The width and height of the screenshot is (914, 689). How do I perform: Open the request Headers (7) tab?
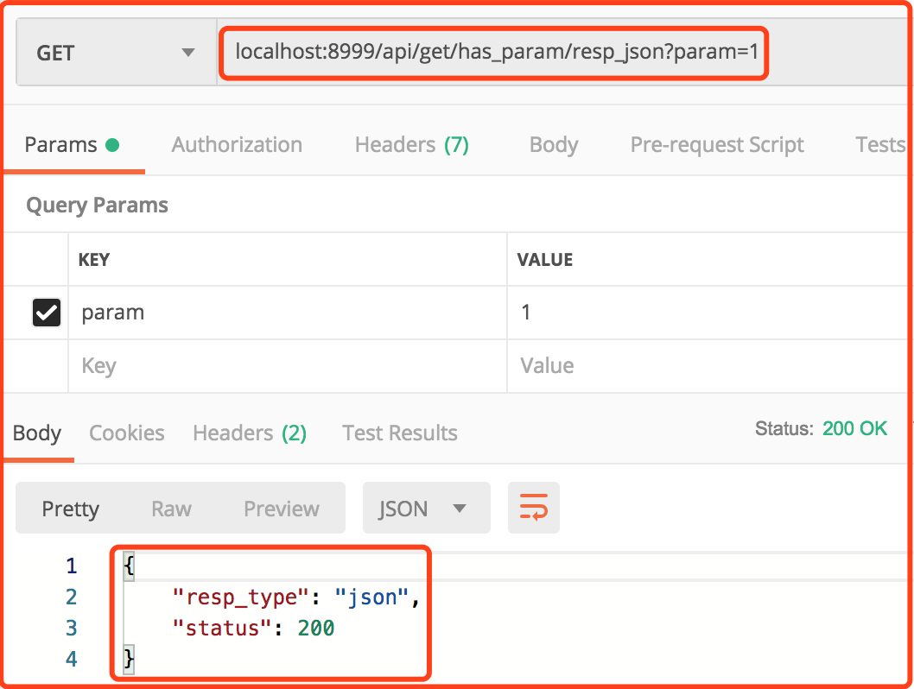pyautogui.click(x=411, y=145)
